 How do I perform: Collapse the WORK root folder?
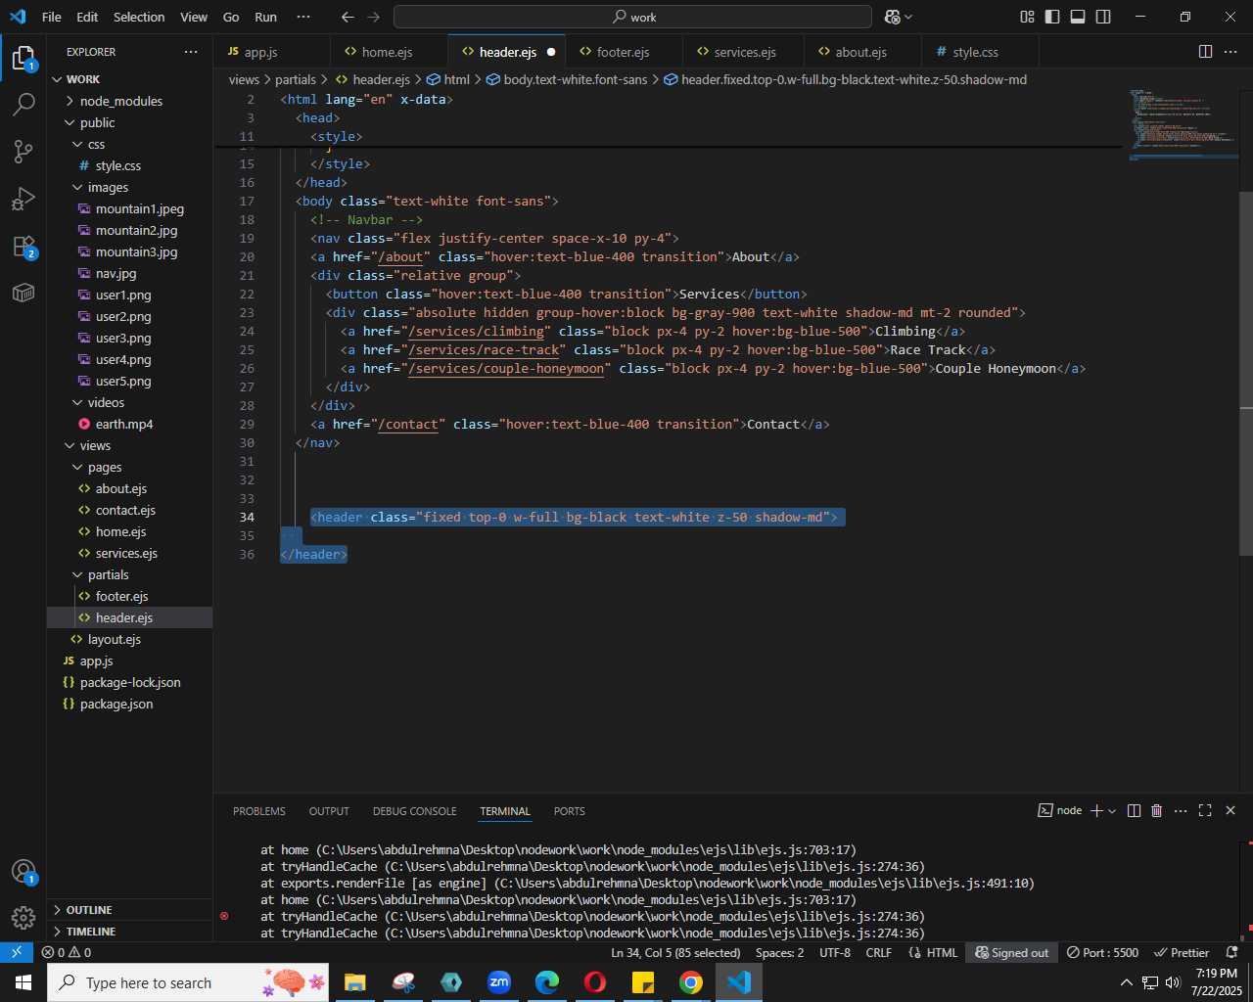[x=129, y=79]
